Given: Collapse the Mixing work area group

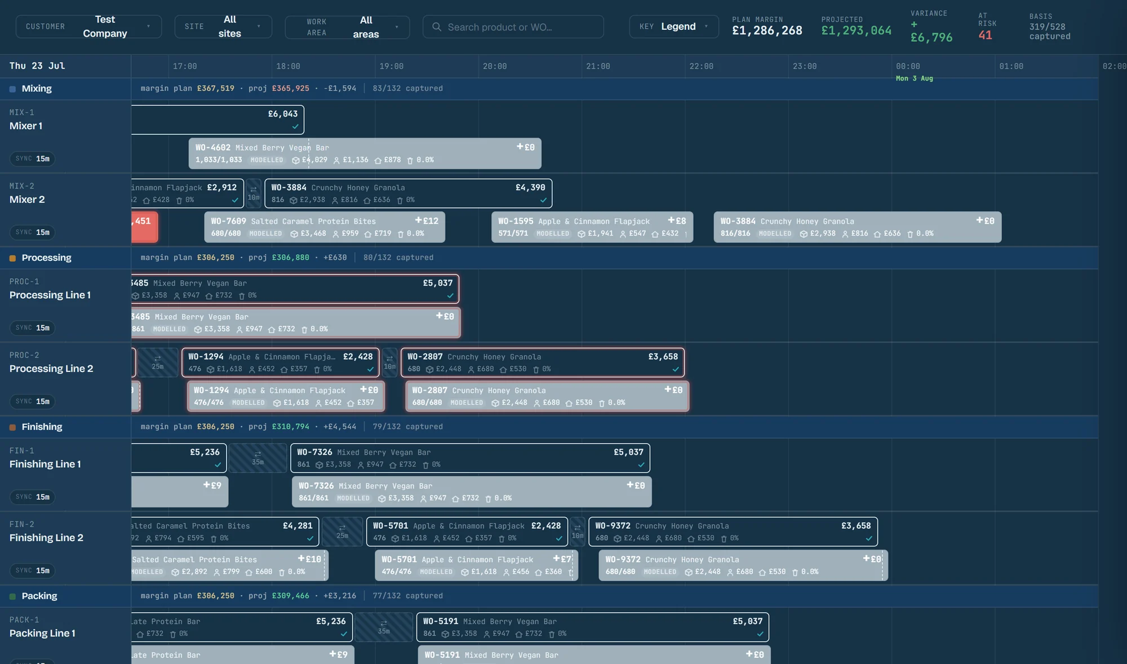Looking at the screenshot, I should pos(65,88).
